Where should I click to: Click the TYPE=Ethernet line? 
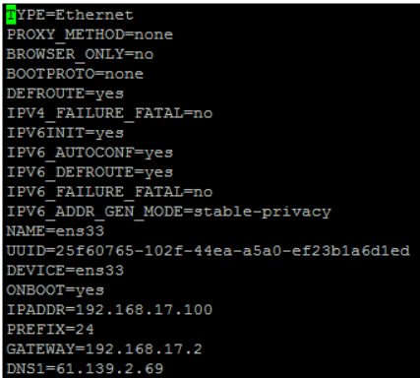point(70,15)
